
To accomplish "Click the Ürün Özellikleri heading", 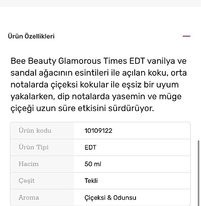I will coord(31,36).
